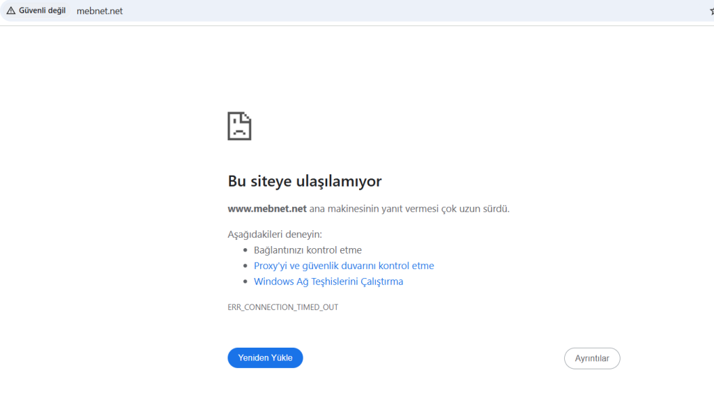The height and width of the screenshot is (400, 714).
Task: Select the mebnet.net URL in address bar
Action: pos(99,11)
